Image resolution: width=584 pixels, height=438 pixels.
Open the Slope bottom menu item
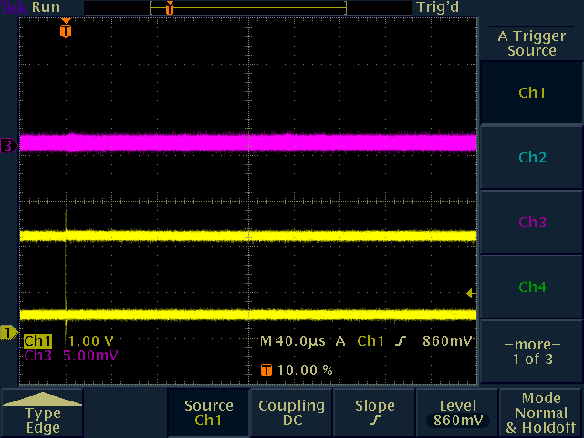point(374,413)
